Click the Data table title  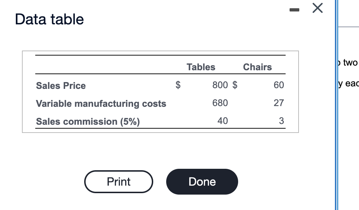coord(49,19)
